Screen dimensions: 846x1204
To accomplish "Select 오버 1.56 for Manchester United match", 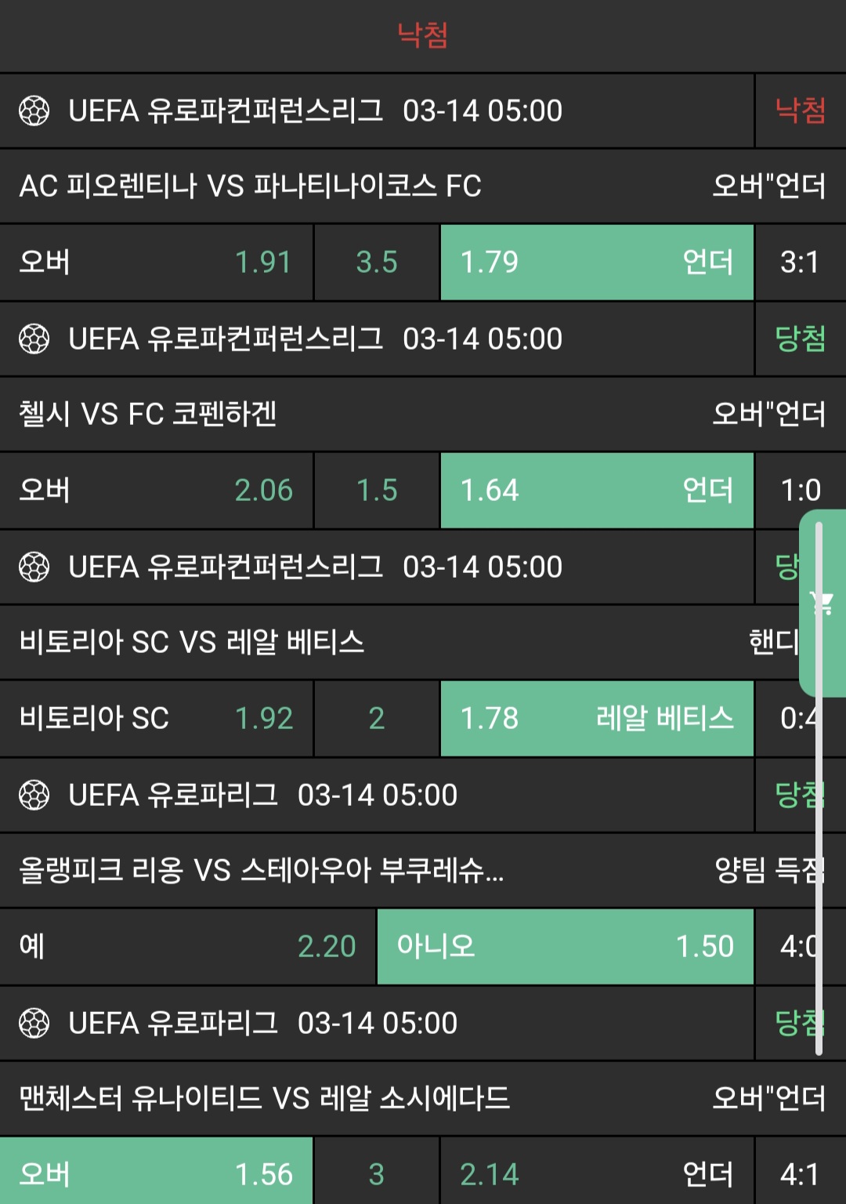I will [157, 1174].
